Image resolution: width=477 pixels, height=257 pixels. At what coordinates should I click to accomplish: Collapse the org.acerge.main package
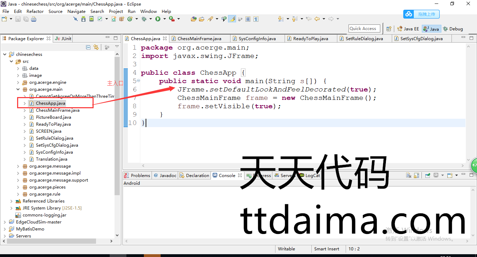click(18, 89)
